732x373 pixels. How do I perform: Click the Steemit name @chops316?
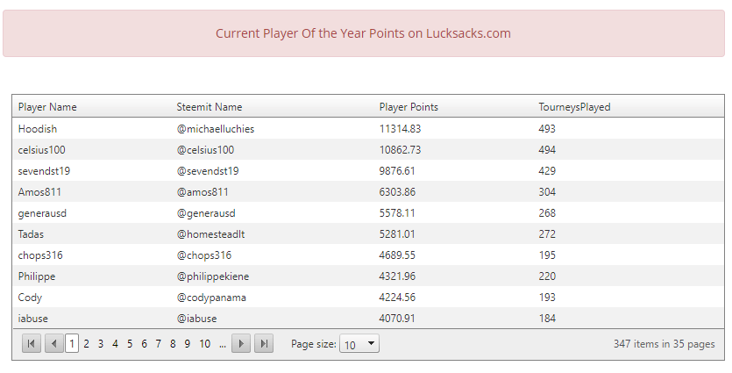(x=204, y=255)
